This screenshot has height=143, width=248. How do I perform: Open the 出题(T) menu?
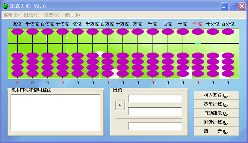coord(32,15)
